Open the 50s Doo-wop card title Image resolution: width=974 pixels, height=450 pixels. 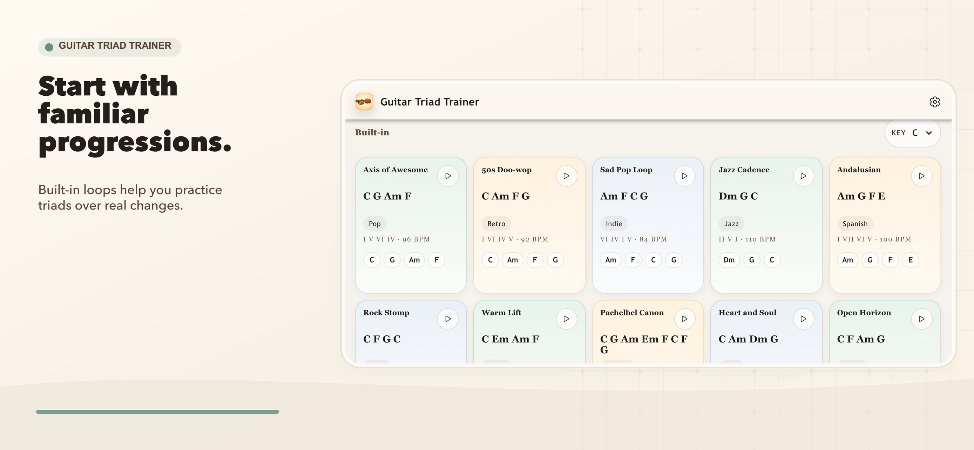(x=507, y=170)
